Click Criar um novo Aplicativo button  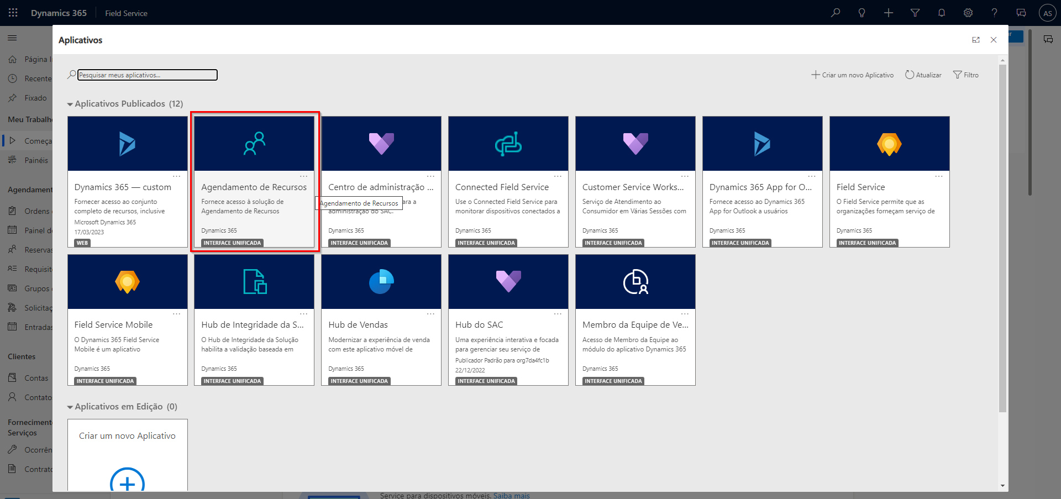[x=852, y=75]
